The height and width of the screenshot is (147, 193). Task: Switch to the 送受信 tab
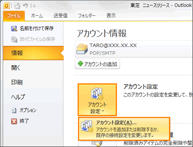pyautogui.click(x=61, y=16)
